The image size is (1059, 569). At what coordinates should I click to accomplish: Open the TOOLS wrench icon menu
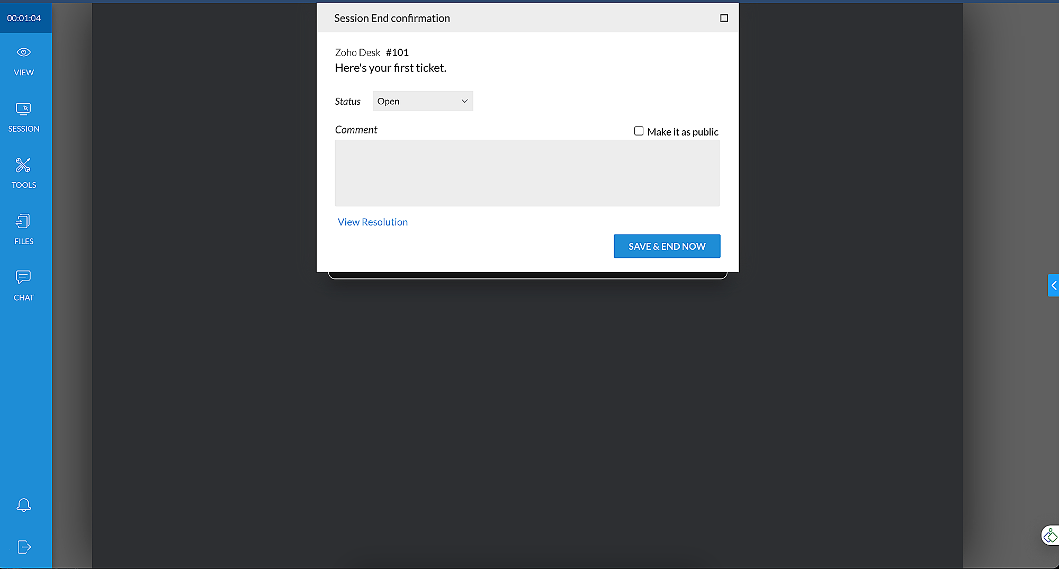[x=24, y=173]
